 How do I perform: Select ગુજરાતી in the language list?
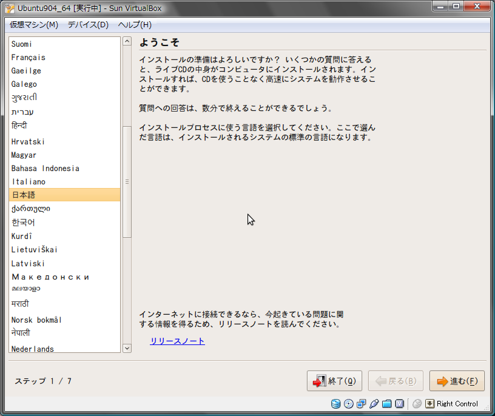(x=65, y=98)
